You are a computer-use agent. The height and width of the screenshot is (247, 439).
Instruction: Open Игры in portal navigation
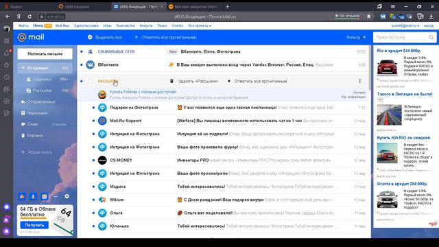(x=107, y=25)
